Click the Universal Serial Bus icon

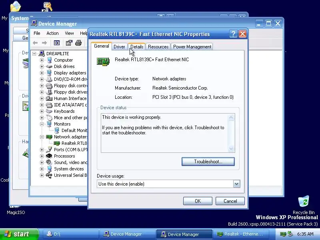(49, 175)
